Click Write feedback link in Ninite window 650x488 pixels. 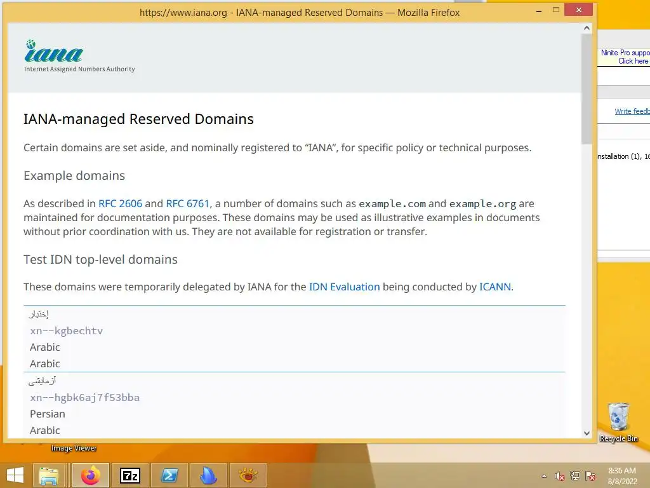click(x=632, y=111)
